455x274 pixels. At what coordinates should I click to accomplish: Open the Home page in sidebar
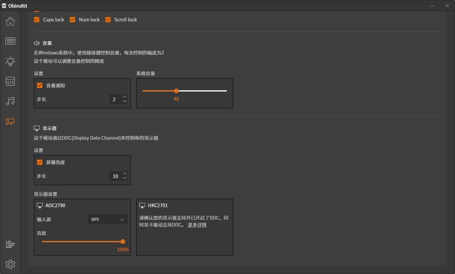(10, 21)
